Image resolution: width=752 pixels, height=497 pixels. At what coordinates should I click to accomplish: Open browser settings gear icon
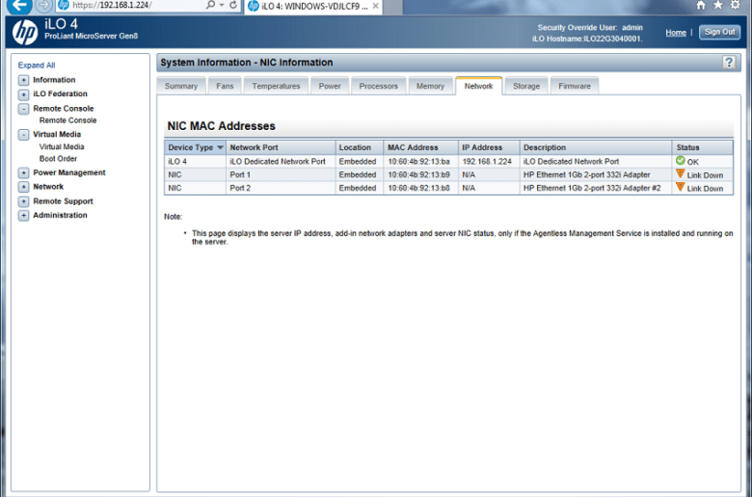click(x=735, y=5)
